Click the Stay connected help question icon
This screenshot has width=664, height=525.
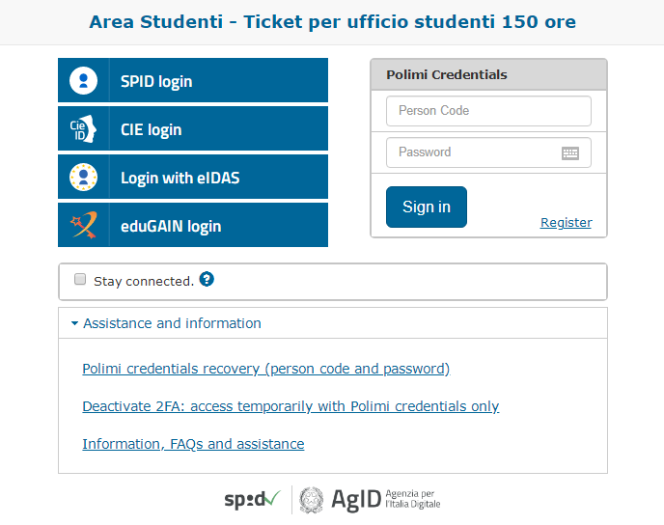[207, 280]
